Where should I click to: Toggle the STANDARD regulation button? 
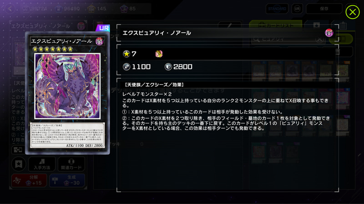(x=277, y=9)
